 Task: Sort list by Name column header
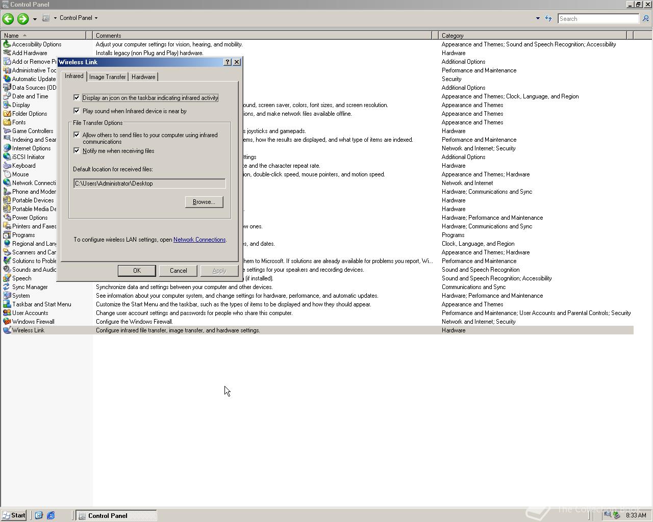point(43,36)
